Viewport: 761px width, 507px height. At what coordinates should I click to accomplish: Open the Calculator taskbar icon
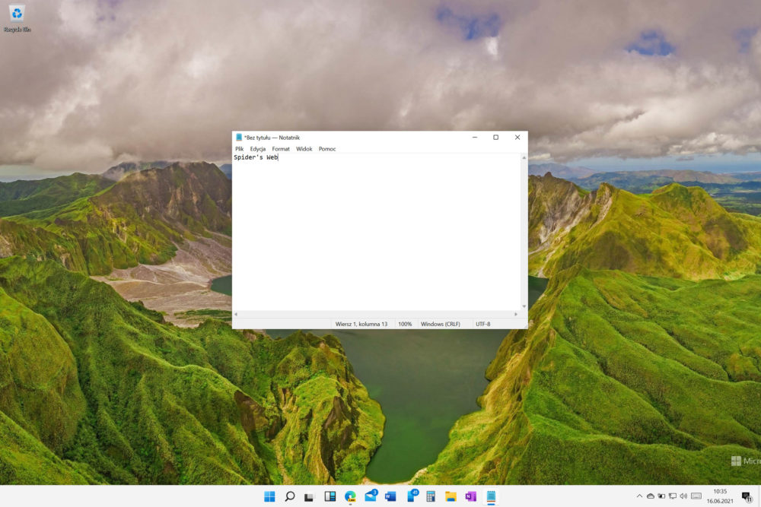(x=431, y=496)
